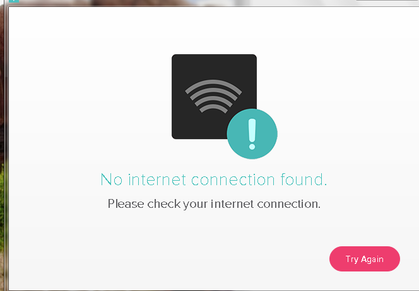Click the word 'No' in teal heading
419x291 pixels.
(x=112, y=180)
